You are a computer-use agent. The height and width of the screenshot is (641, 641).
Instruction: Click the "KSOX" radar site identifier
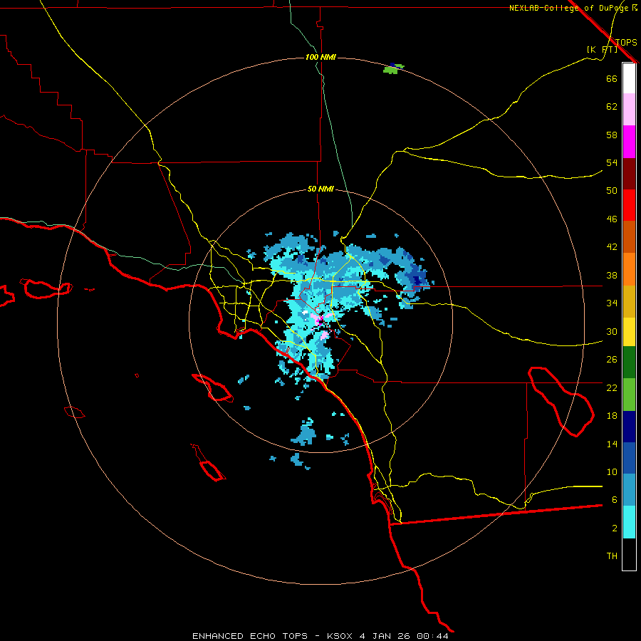click(x=339, y=636)
